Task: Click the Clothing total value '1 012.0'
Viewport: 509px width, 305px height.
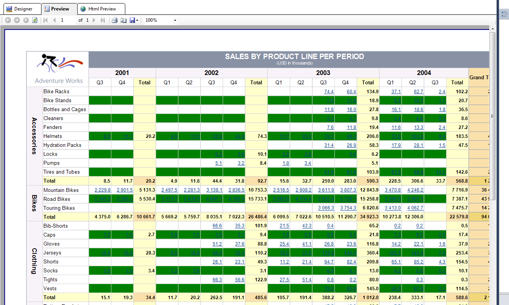Action: click(371, 297)
